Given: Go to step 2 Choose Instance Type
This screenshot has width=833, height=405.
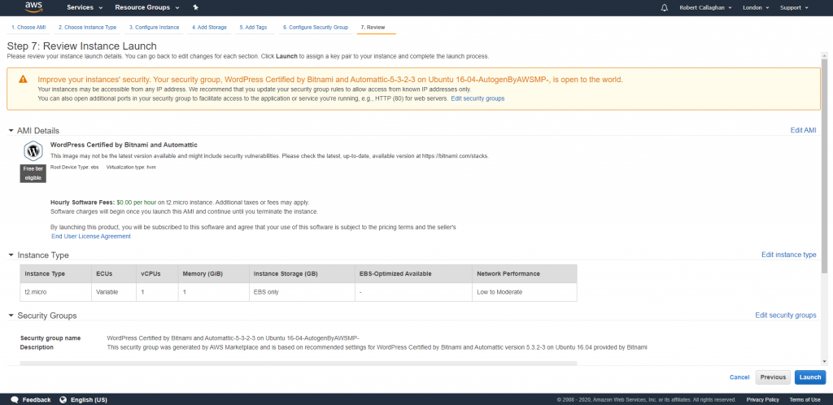Looking at the screenshot, I should (87, 27).
